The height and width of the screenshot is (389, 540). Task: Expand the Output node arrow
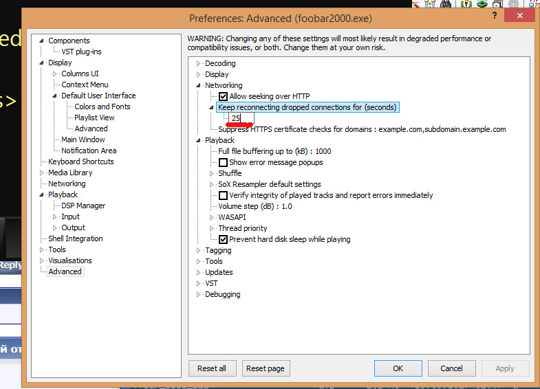point(55,227)
